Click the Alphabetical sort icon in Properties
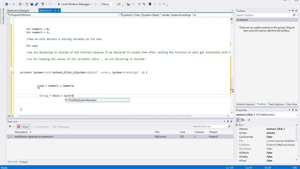The width and height of the screenshot is (300, 169). pyautogui.click(x=243, y=120)
